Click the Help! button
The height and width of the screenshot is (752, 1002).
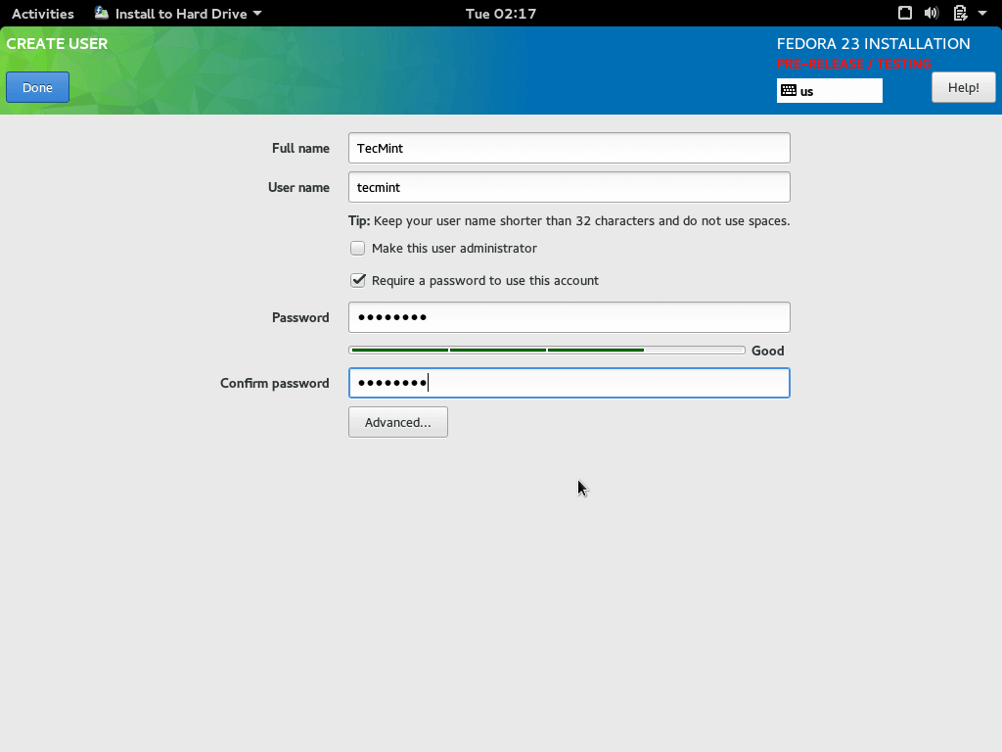click(963, 87)
